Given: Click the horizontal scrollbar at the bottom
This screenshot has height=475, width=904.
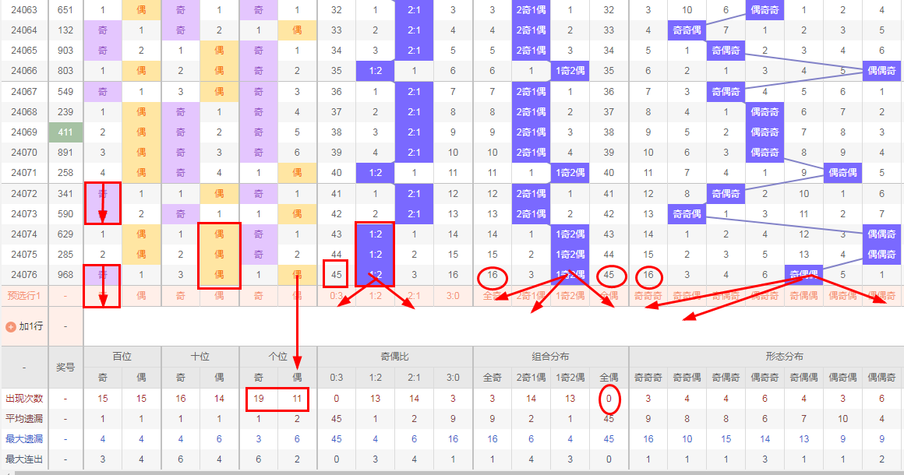Looking at the screenshot, I should pos(452,472).
